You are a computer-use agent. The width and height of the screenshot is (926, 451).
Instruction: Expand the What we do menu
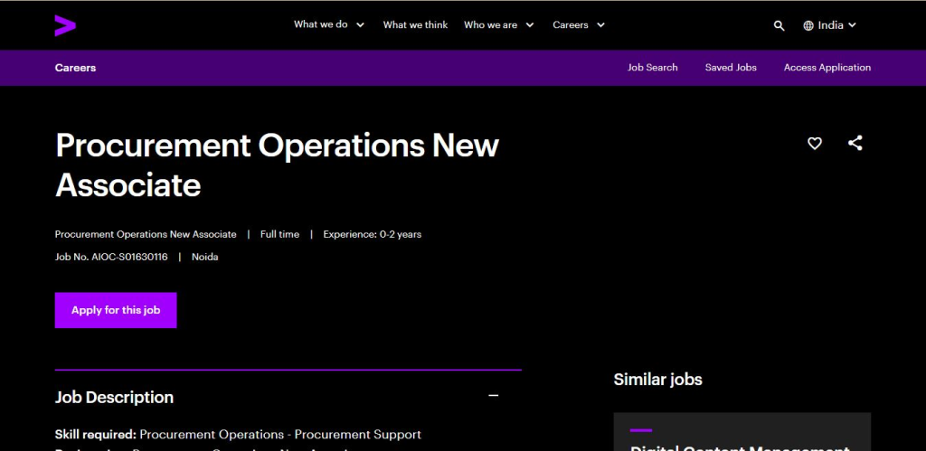(x=329, y=24)
